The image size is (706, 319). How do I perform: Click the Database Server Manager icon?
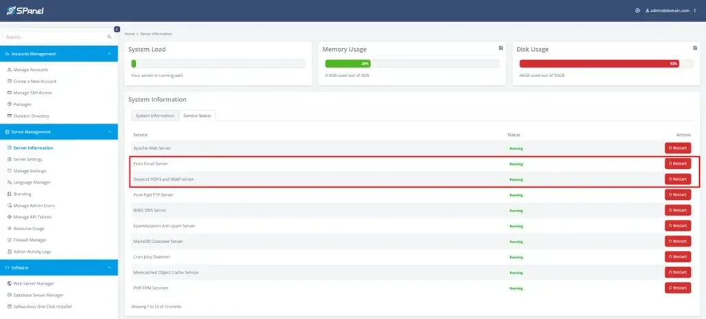coord(10,295)
